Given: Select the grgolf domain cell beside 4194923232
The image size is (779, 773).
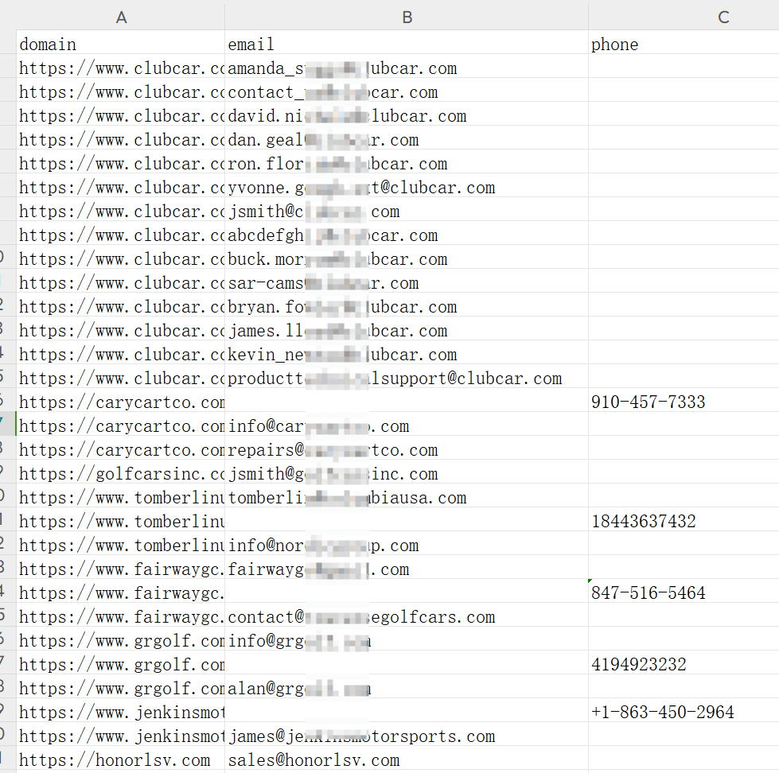Looking at the screenshot, I should pos(121,664).
